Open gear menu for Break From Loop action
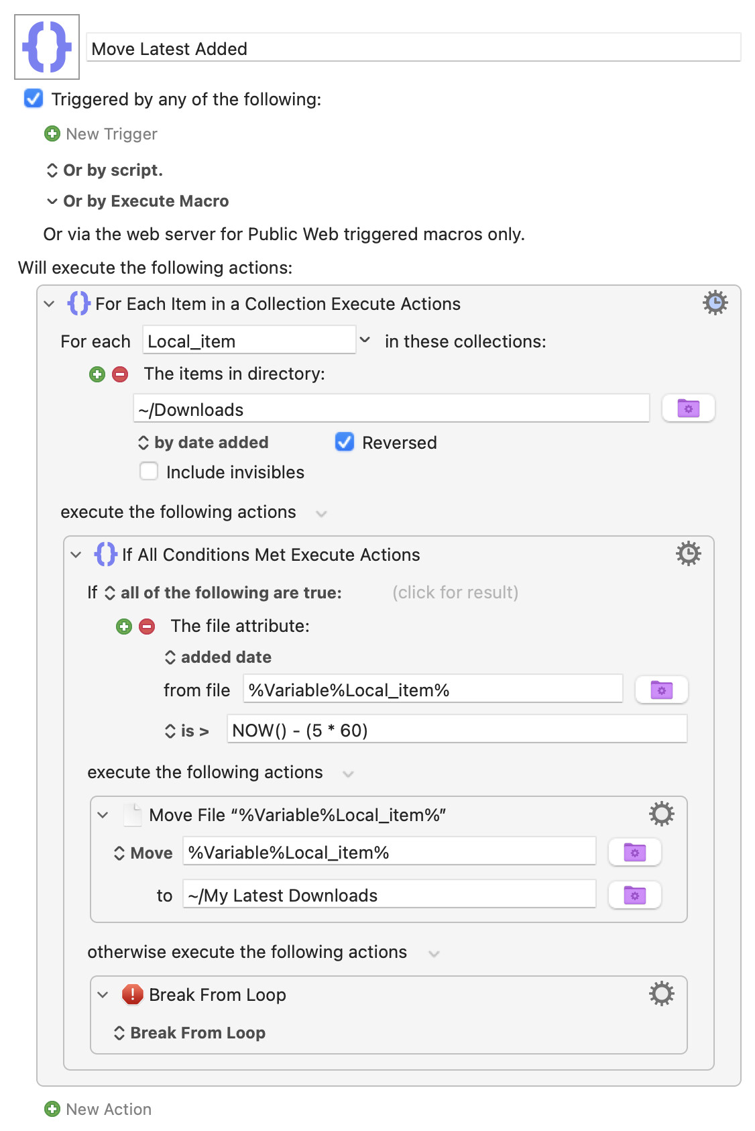Image resolution: width=755 pixels, height=1131 pixels. [661, 994]
